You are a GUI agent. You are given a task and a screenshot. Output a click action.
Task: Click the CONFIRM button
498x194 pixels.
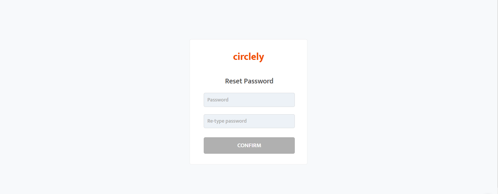[x=249, y=145]
